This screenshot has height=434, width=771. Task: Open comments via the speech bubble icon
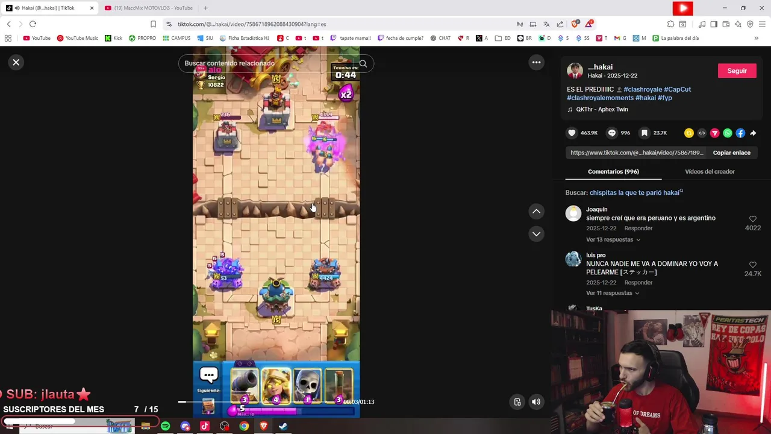(612, 133)
